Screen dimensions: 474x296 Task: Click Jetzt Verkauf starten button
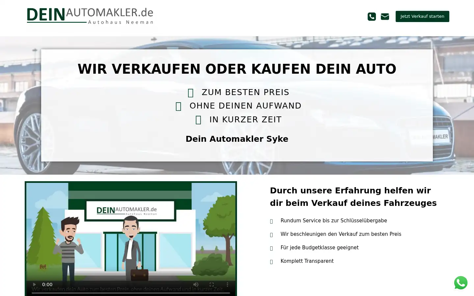pyautogui.click(x=422, y=16)
